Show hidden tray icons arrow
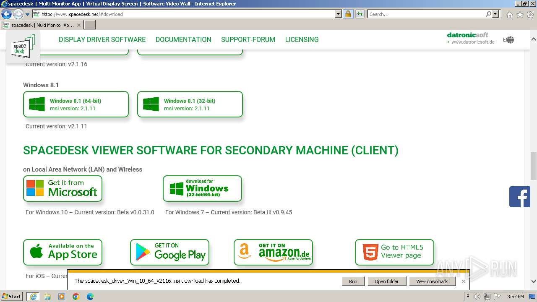The image size is (537, 302). (468, 297)
